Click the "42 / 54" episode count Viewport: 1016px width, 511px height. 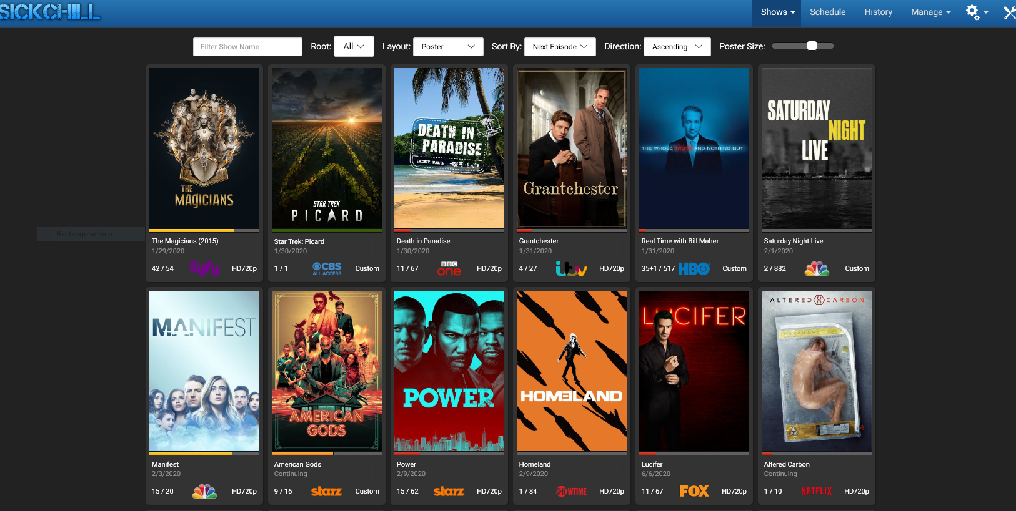click(162, 268)
